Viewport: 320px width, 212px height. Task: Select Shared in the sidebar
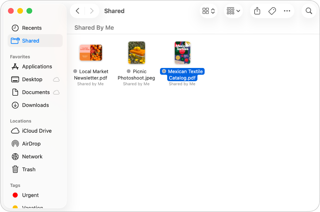[x=30, y=41]
